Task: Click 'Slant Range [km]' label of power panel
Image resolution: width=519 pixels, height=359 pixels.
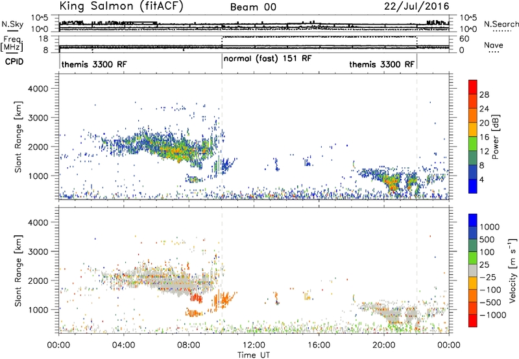Action: tap(18, 137)
